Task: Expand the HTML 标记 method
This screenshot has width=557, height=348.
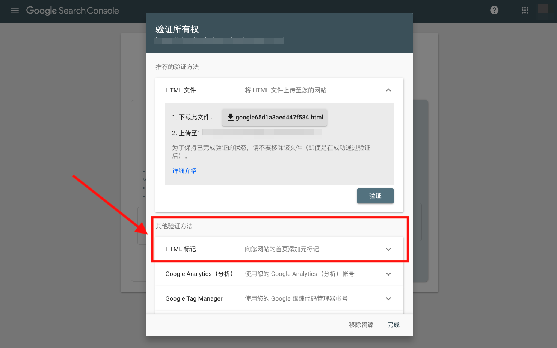Action: 388,249
